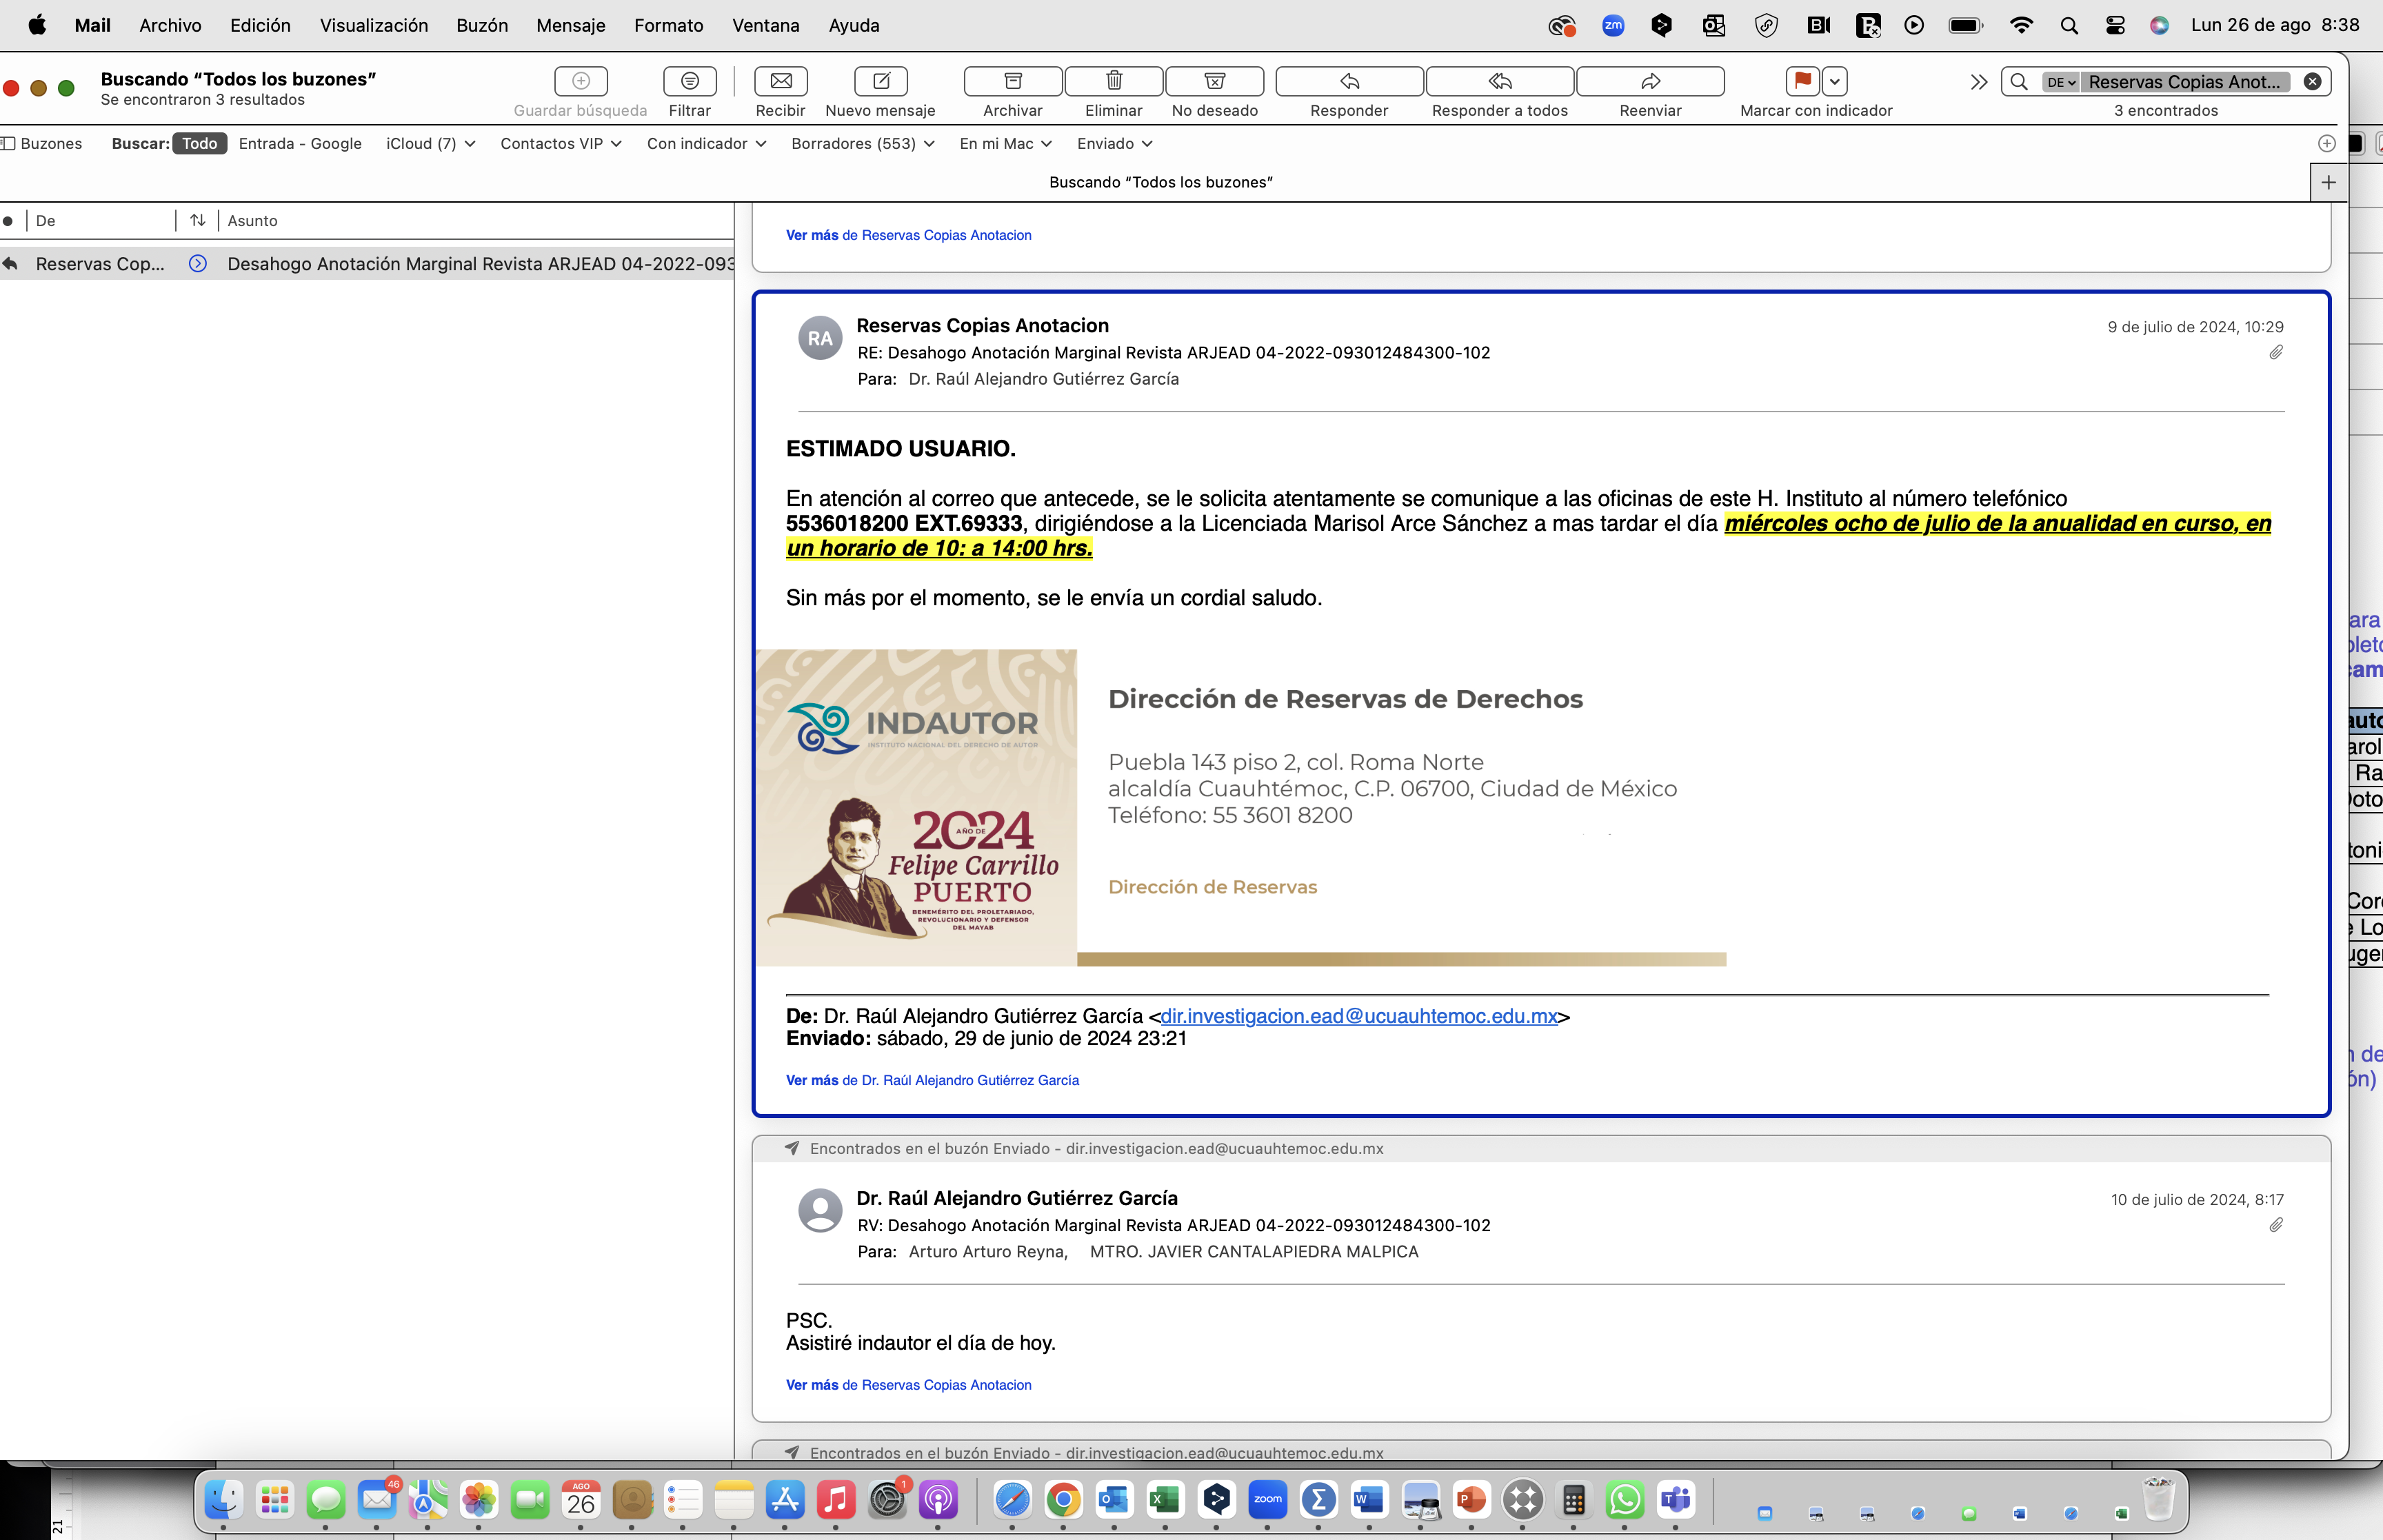
Task: Open attachment paperclip on 9 de julio message
Action: click(2276, 352)
